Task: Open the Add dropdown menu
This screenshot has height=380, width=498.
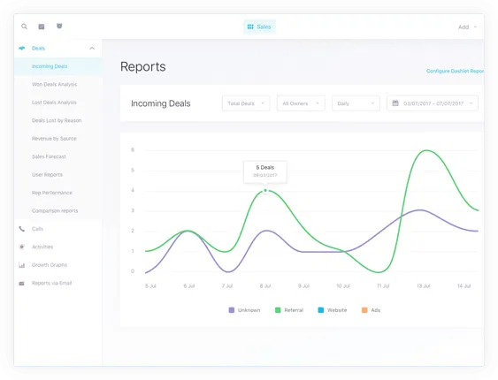Action: [x=467, y=27]
